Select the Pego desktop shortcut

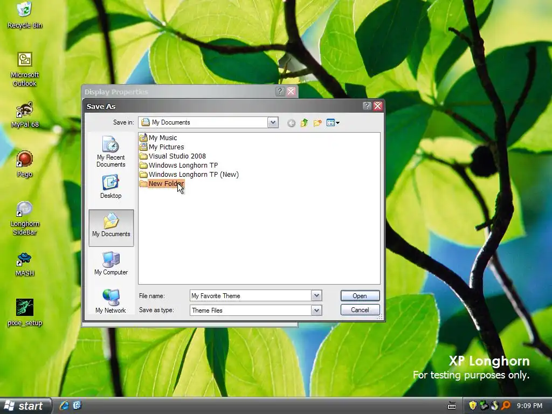[24, 164]
